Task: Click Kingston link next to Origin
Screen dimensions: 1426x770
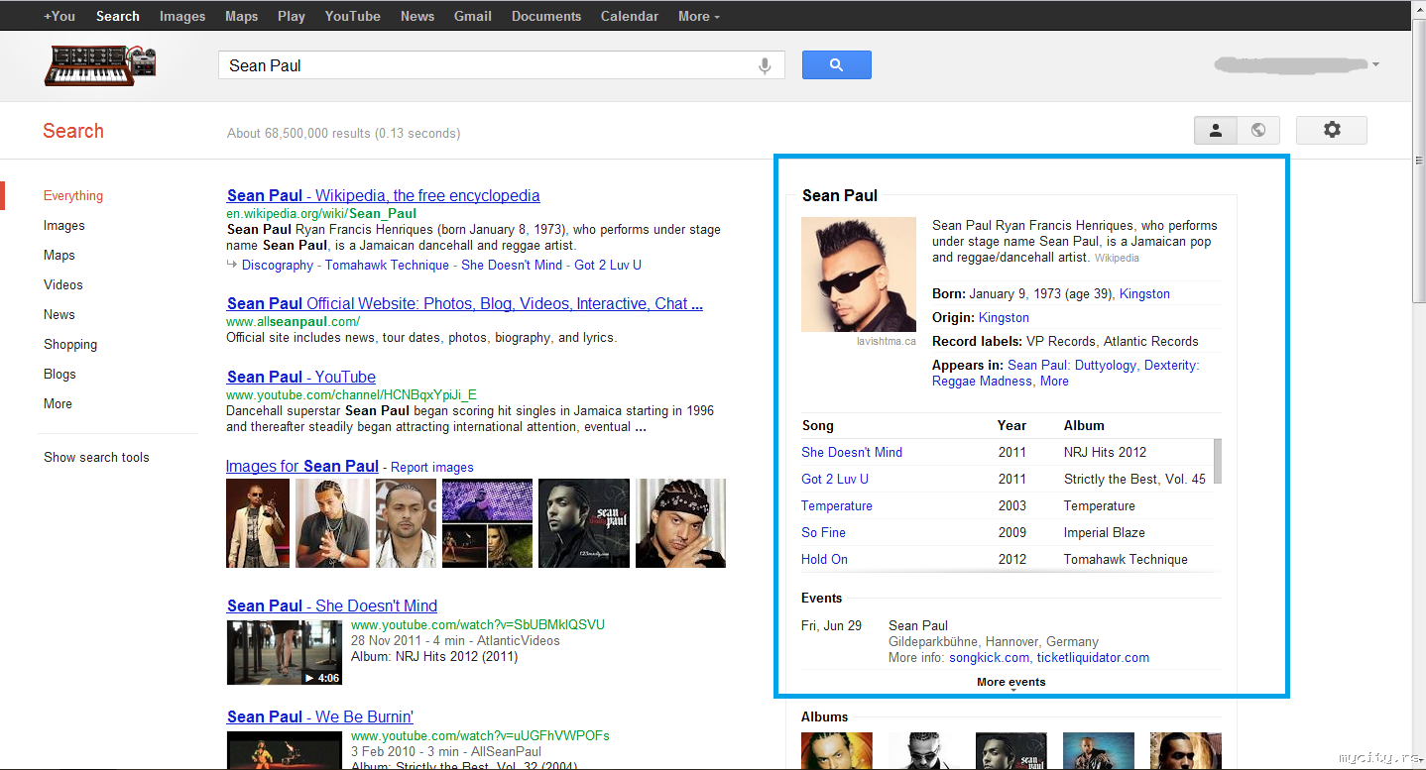Action: [x=1004, y=317]
